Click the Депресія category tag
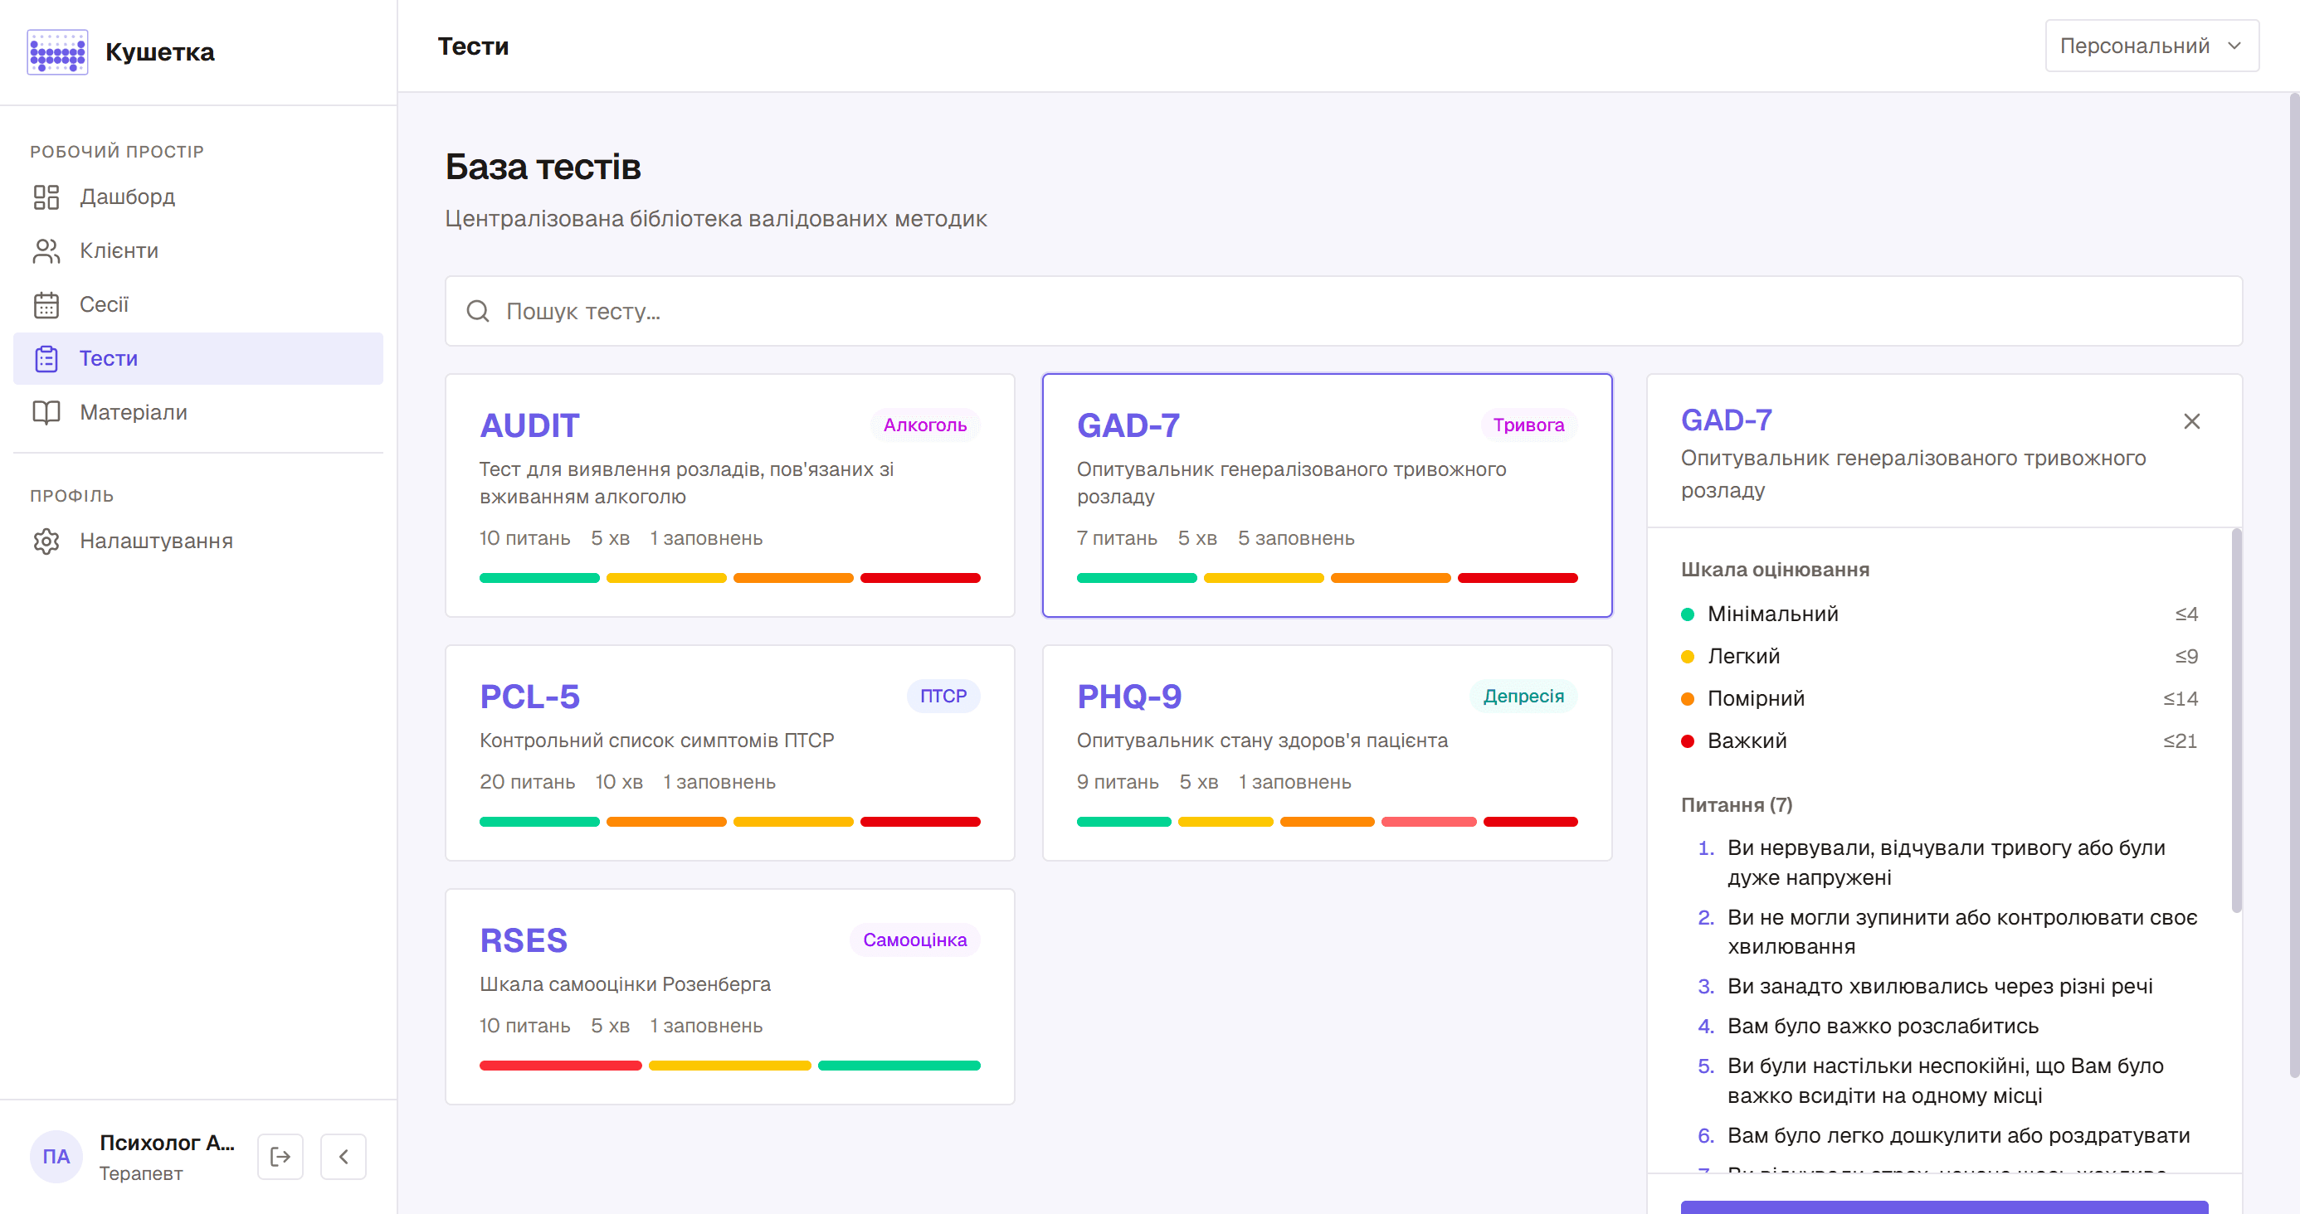 1523,697
